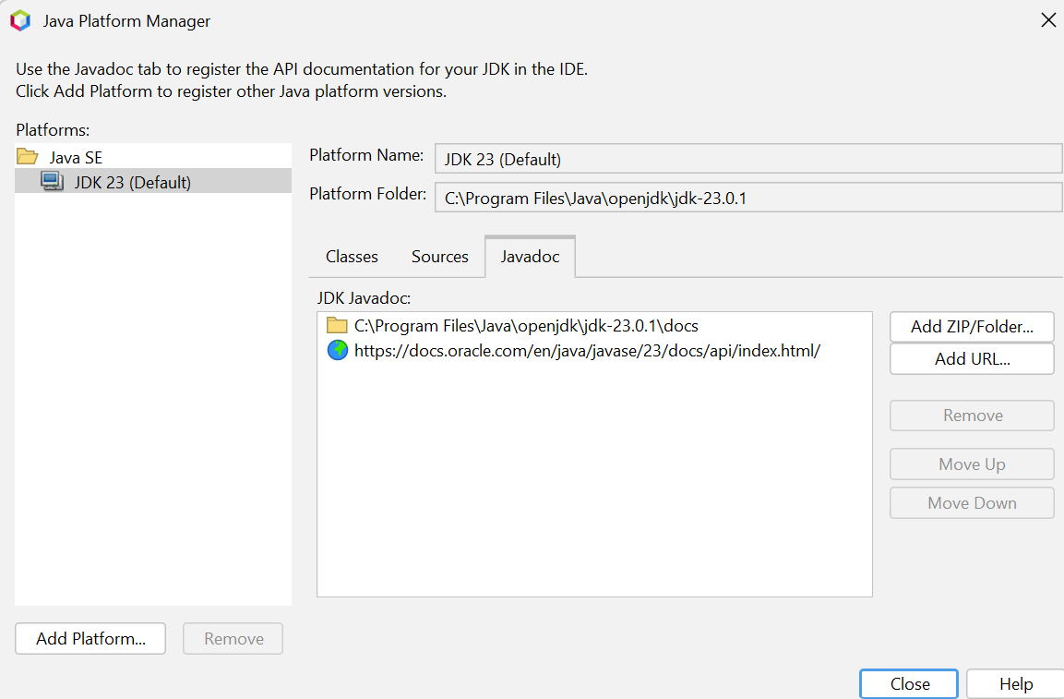1064x699 pixels.
Task: Switch to the Classes tab
Action: pyautogui.click(x=352, y=257)
